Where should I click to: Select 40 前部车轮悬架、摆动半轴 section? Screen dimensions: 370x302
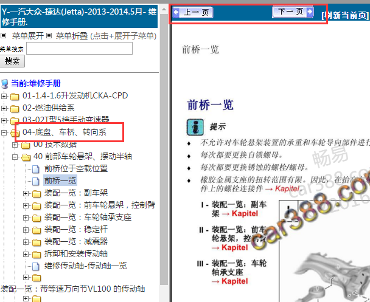point(83,156)
